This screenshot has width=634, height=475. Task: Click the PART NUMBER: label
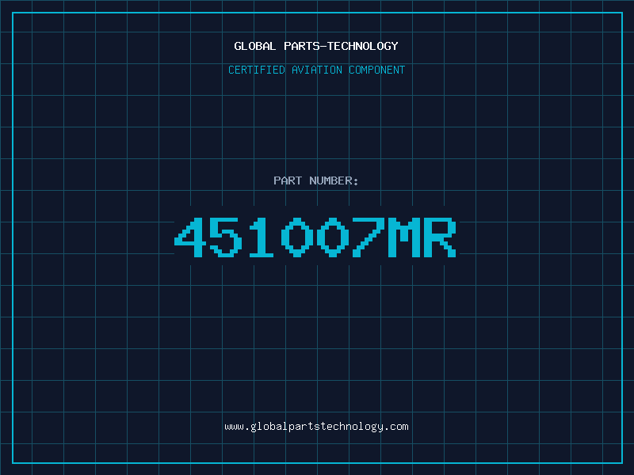click(x=316, y=180)
